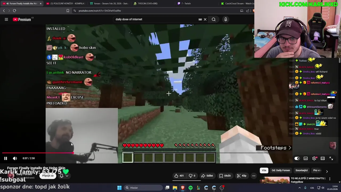Screen dimensions: 341x192
Task: Create a clip with Klip
Action: coord(241,176)
